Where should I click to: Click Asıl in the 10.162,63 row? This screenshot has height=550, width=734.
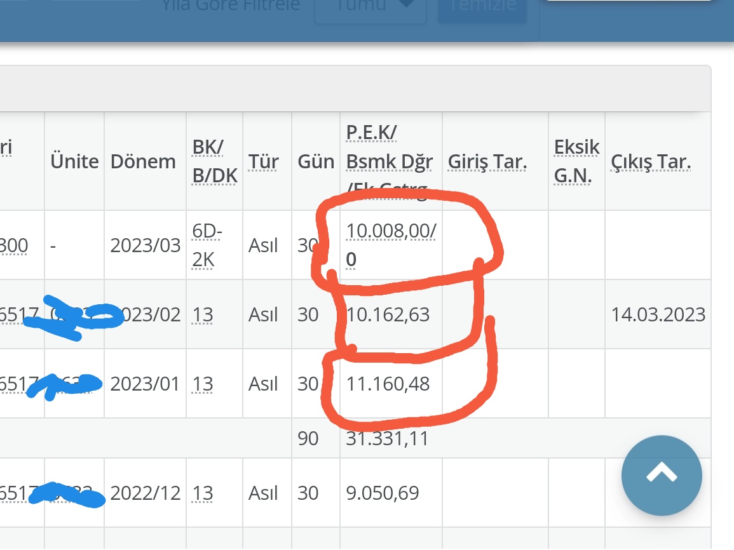(x=263, y=315)
